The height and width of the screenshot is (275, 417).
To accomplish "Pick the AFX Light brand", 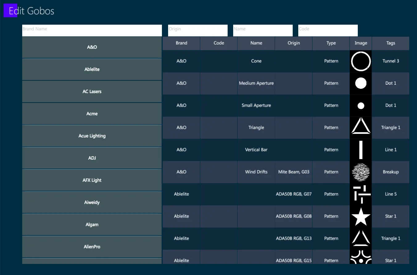I will 92,181.
